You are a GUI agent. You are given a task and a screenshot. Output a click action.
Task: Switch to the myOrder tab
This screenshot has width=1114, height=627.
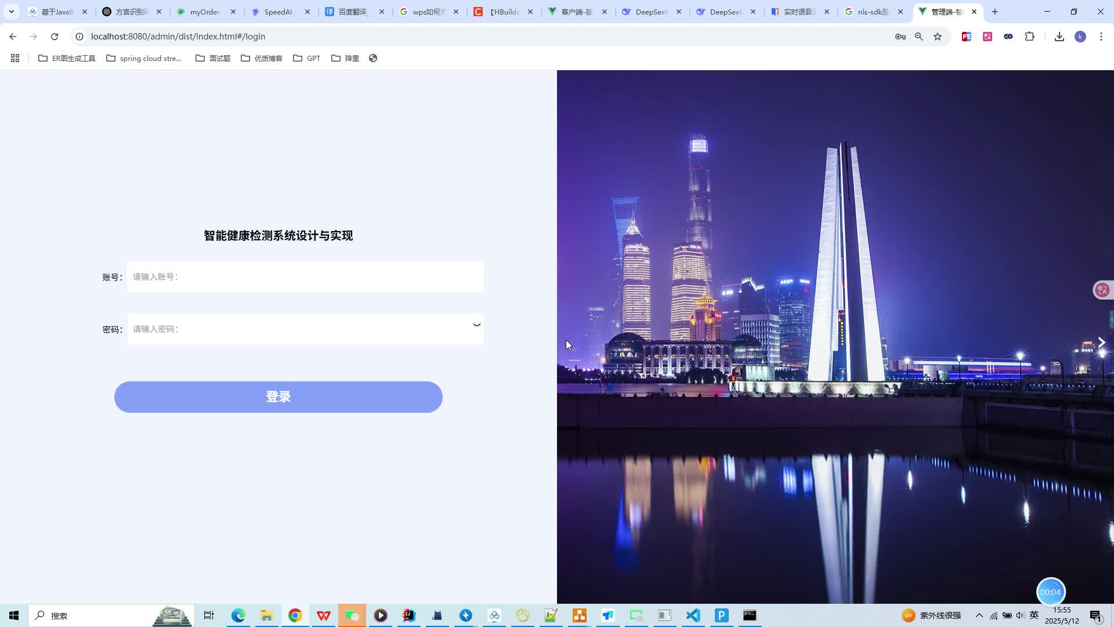point(204,12)
